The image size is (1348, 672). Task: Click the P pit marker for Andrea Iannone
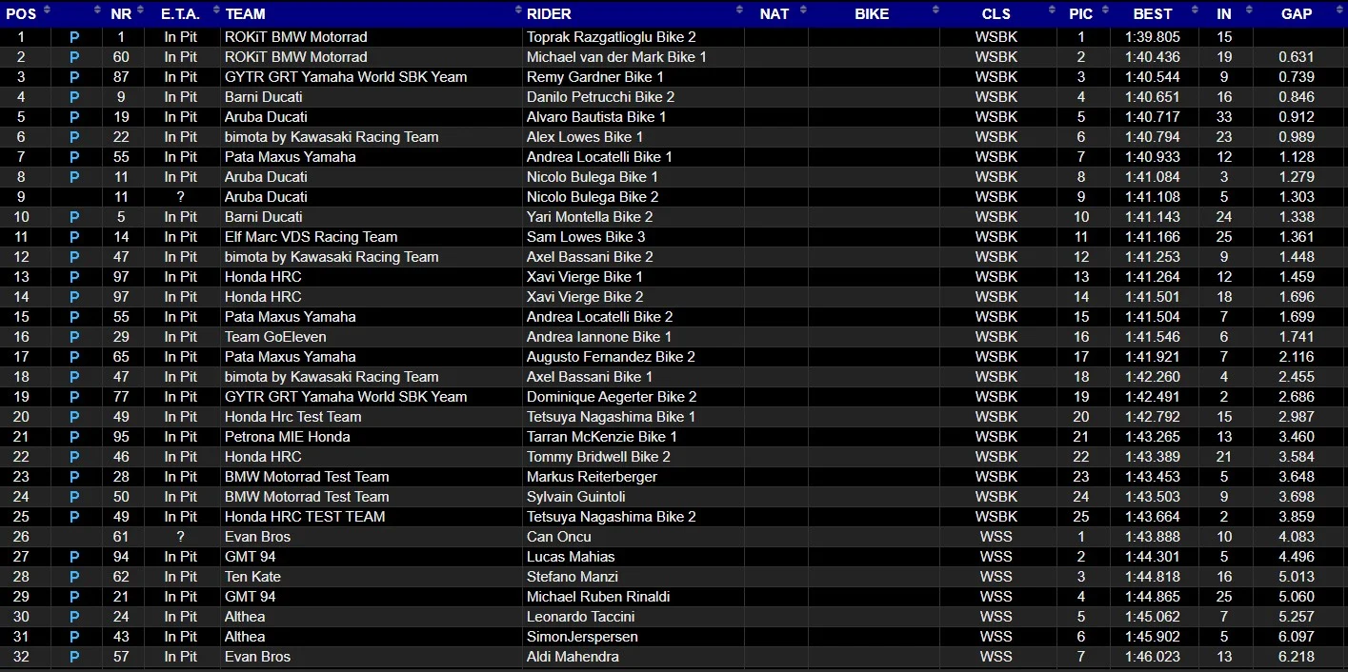(x=75, y=337)
